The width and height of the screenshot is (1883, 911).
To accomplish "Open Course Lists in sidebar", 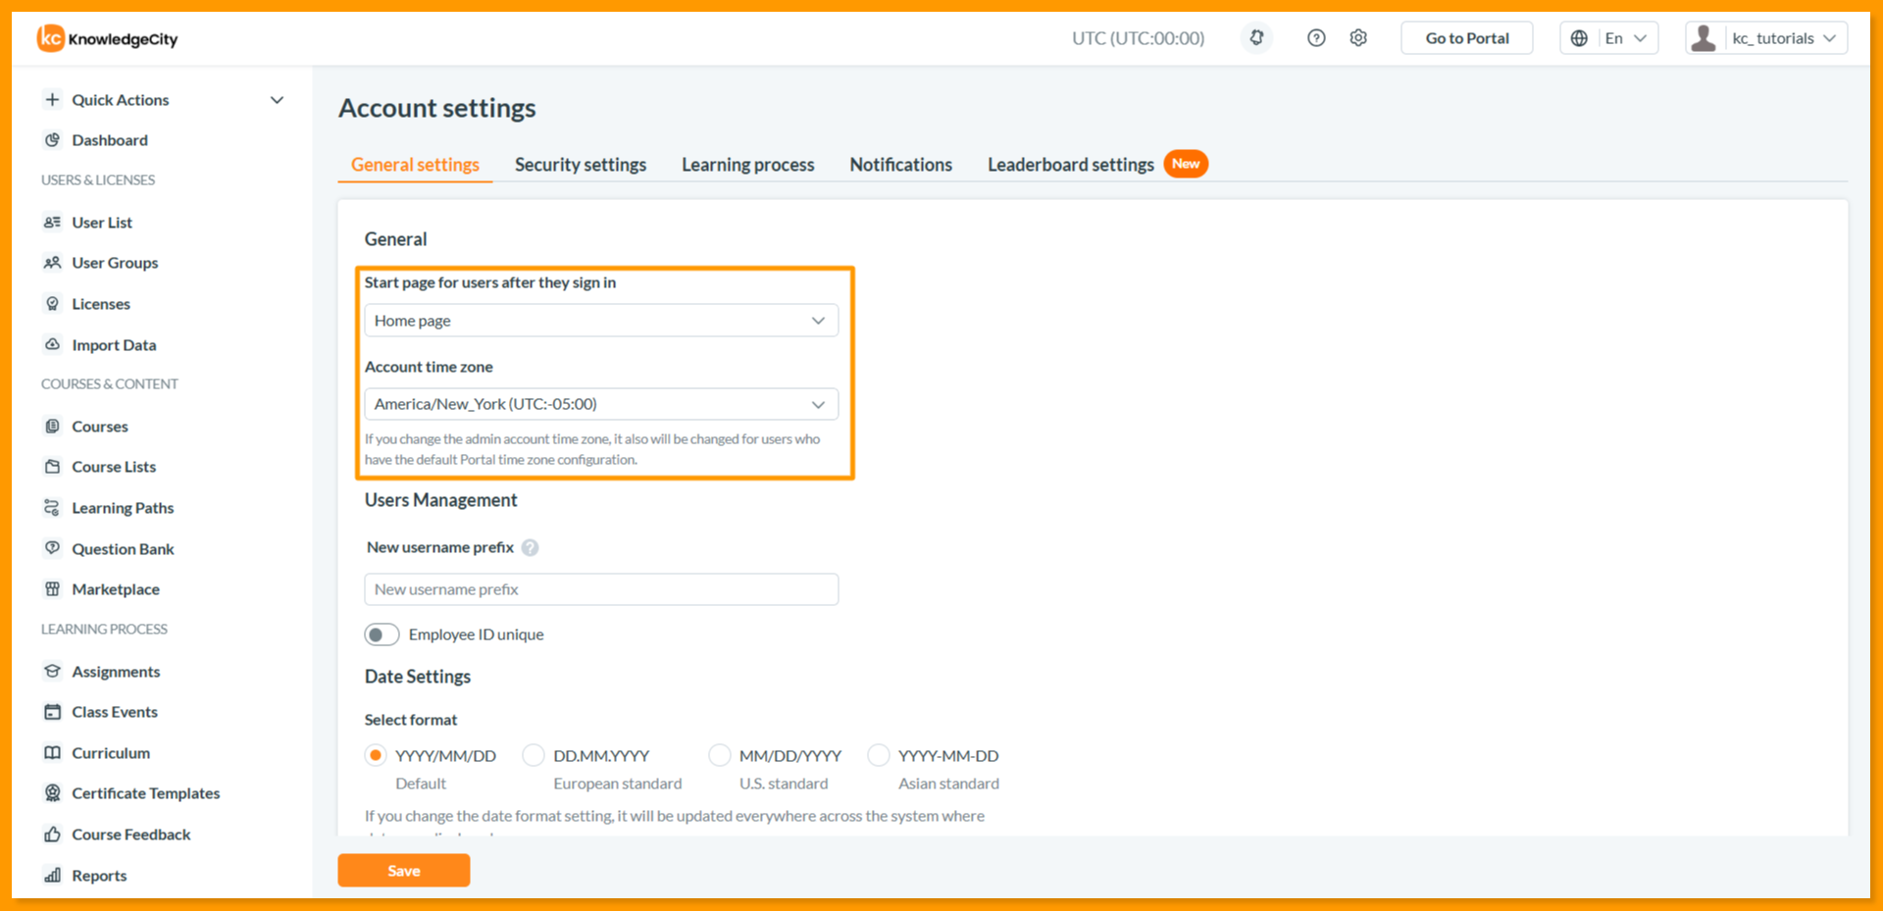I will (114, 467).
